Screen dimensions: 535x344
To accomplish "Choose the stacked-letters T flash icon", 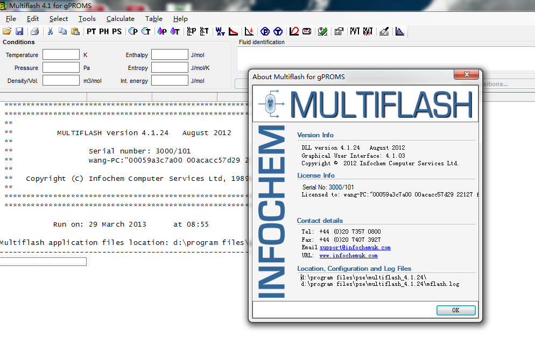I will coord(204,31).
